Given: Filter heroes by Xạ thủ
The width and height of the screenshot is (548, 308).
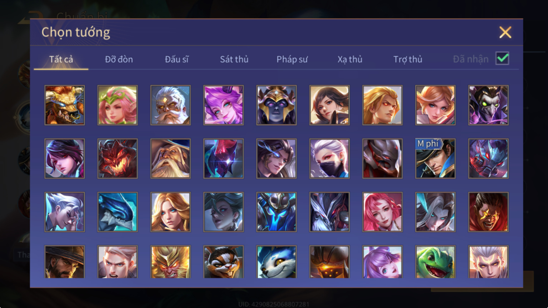Looking at the screenshot, I should tap(350, 59).
